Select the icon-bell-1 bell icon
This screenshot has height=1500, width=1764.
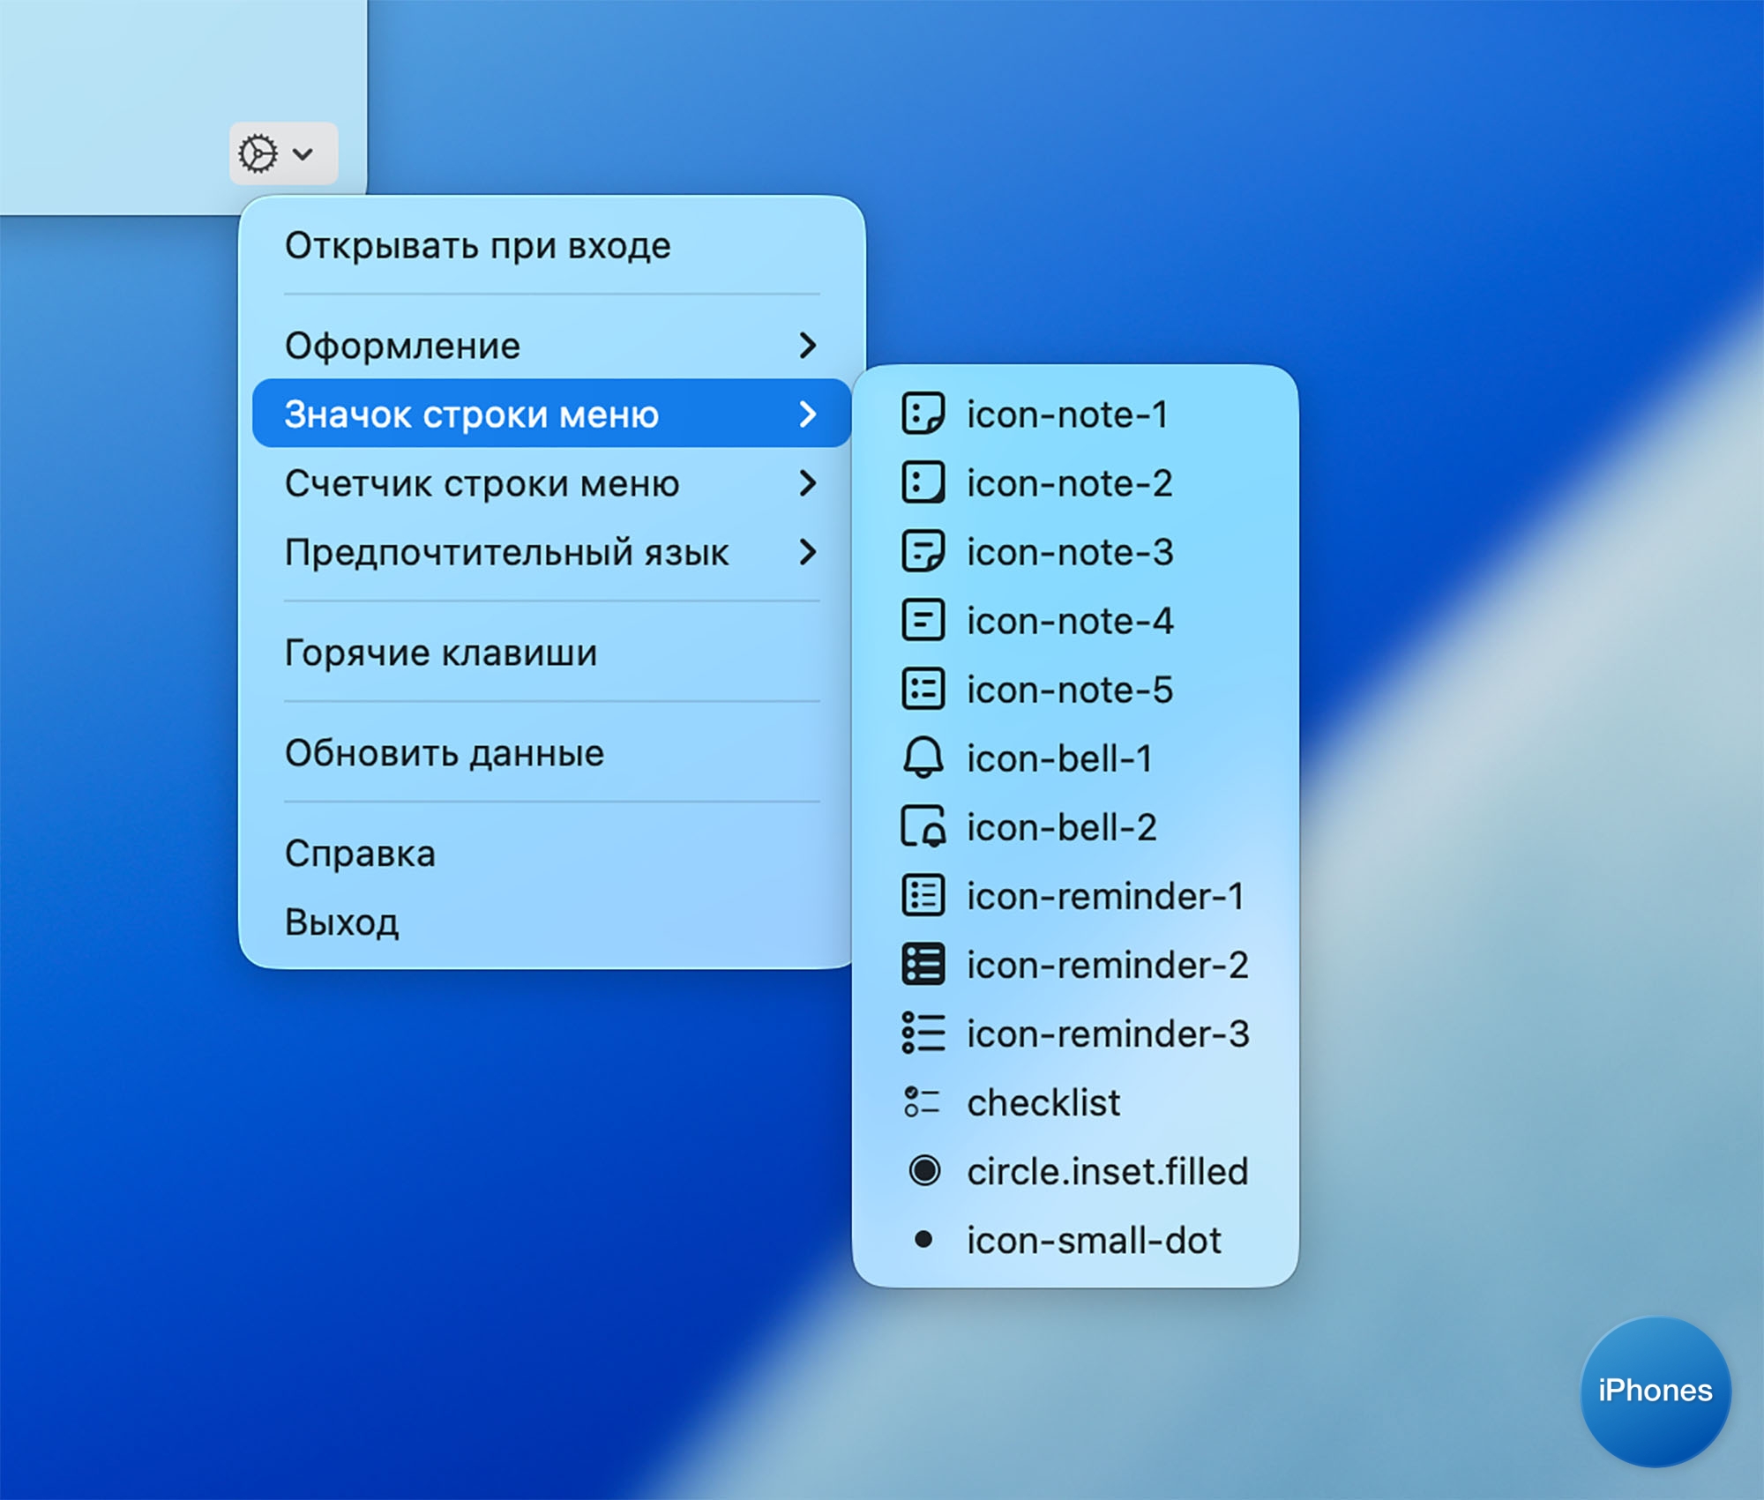click(x=1058, y=758)
